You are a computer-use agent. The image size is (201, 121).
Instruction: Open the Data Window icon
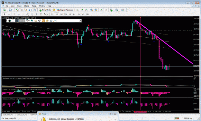tap(22, 10)
